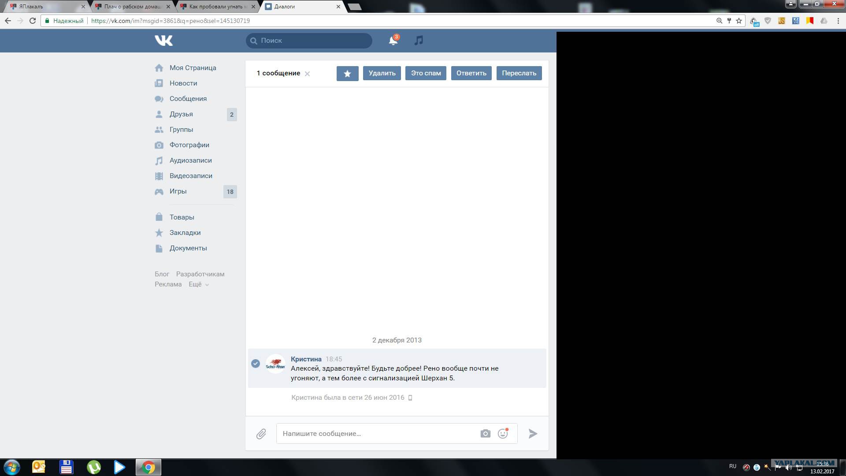Click the KZ VK extension icon
This screenshot has height=476, width=846.
796,21
